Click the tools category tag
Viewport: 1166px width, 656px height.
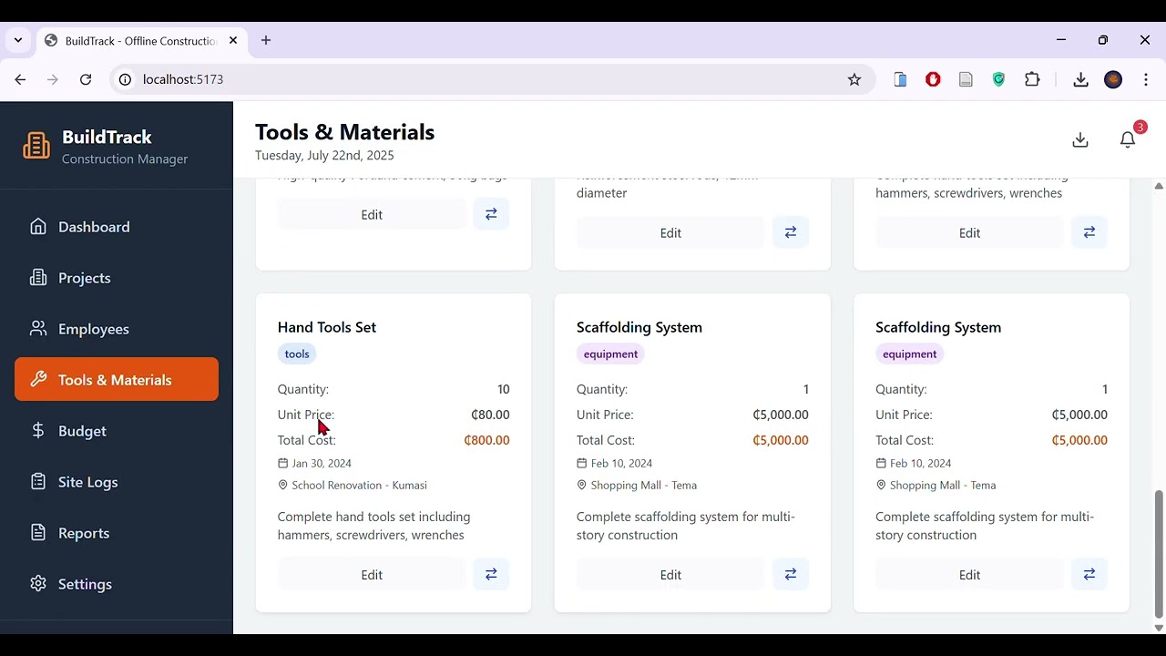pos(297,354)
